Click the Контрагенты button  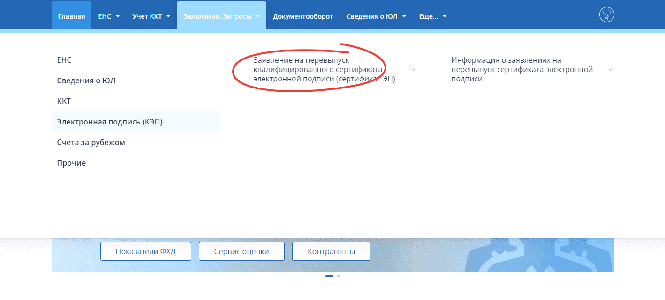coord(331,251)
